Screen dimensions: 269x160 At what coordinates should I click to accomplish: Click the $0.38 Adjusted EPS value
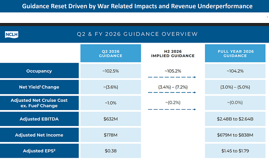pyautogui.click(x=111, y=151)
